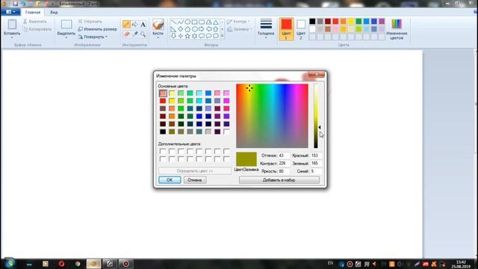Select the Text tool (letter A)
Image resolution: width=478 pixels, height=269 pixels.
[143, 25]
